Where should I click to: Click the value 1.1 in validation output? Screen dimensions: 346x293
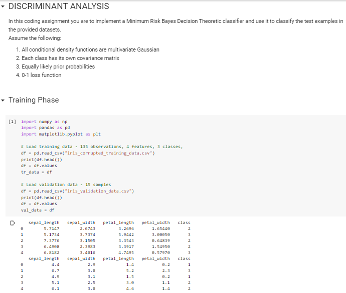pyautogui.click(x=166, y=282)
